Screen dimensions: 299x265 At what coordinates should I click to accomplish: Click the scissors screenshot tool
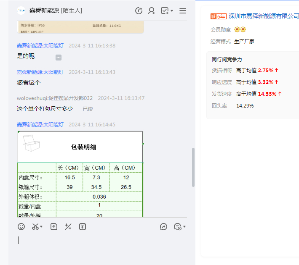[x=35, y=227]
